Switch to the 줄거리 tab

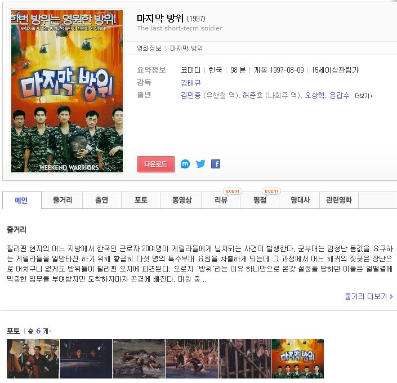pyautogui.click(x=62, y=200)
